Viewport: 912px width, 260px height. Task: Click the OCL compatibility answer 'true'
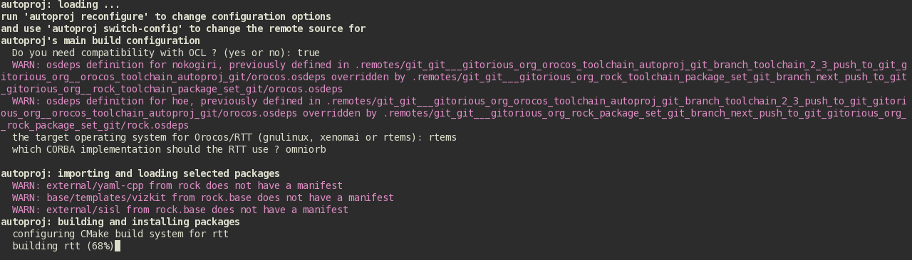coord(309,53)
